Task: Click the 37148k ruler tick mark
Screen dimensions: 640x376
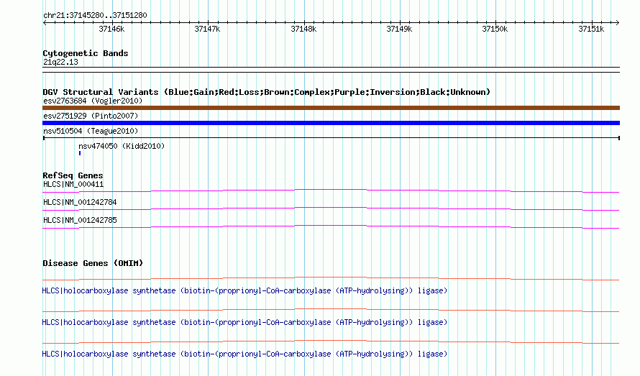Action: tap(303, 22)
